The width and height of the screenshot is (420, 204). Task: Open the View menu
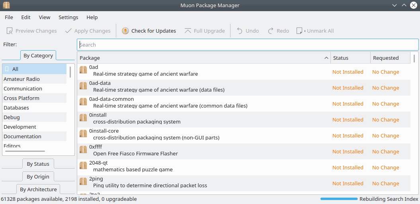(45, 18)
